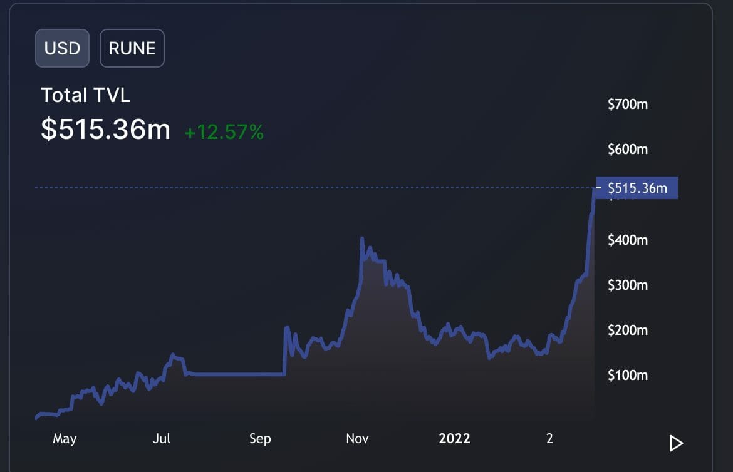The width and height of the screenshot is (733, 472).
Task: Click the large $515.36m TVL value
Action: [106, 130]
